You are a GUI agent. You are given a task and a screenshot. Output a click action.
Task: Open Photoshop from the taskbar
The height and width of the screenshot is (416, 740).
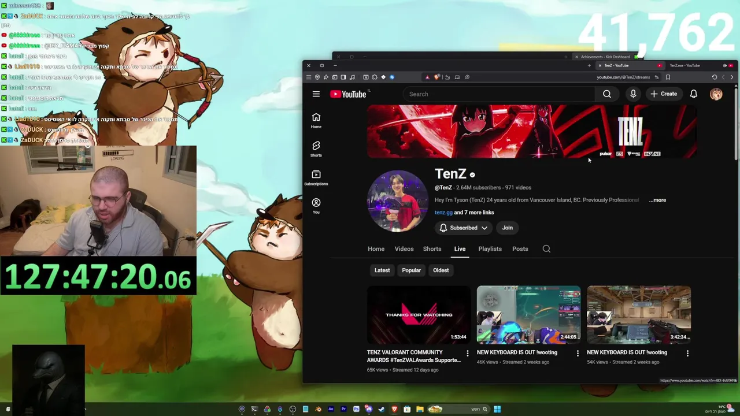[356, 409]
